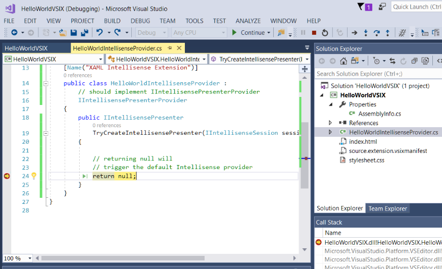Click the Redo arrow icon
The height and width of the screenshot is (269, 442).
[x=118, y=32]
